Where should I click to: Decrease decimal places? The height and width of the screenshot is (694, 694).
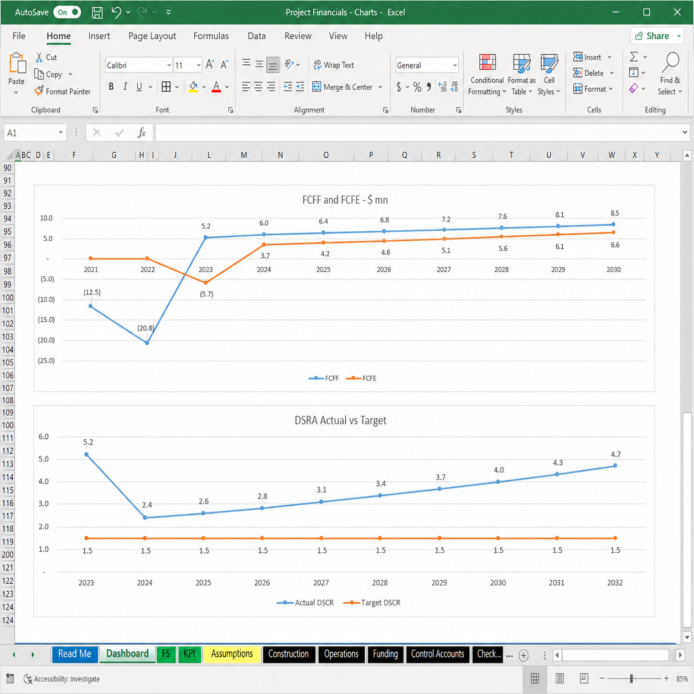pos(454,87)
